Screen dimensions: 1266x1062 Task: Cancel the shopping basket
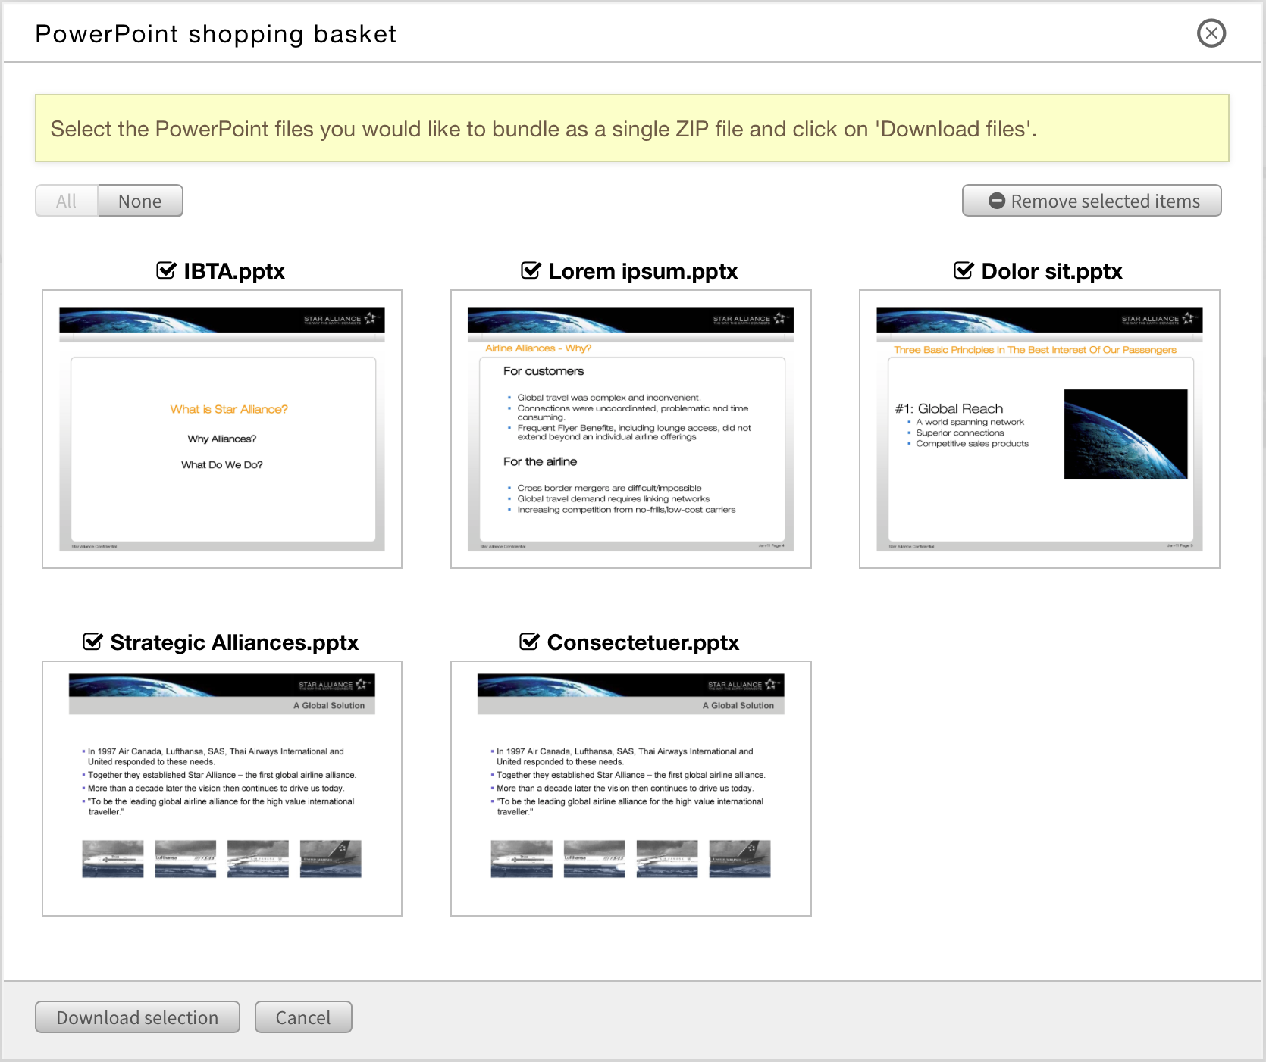click(302, 1017)
